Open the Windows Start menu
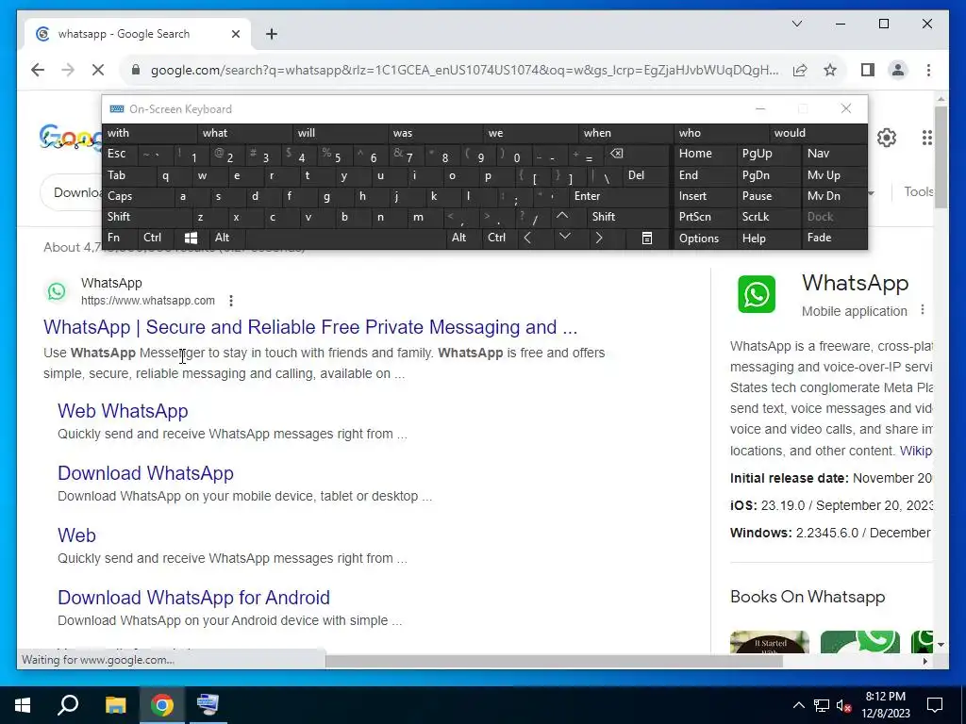This screenshot has height=724, width=966. (x=23, y=705)
